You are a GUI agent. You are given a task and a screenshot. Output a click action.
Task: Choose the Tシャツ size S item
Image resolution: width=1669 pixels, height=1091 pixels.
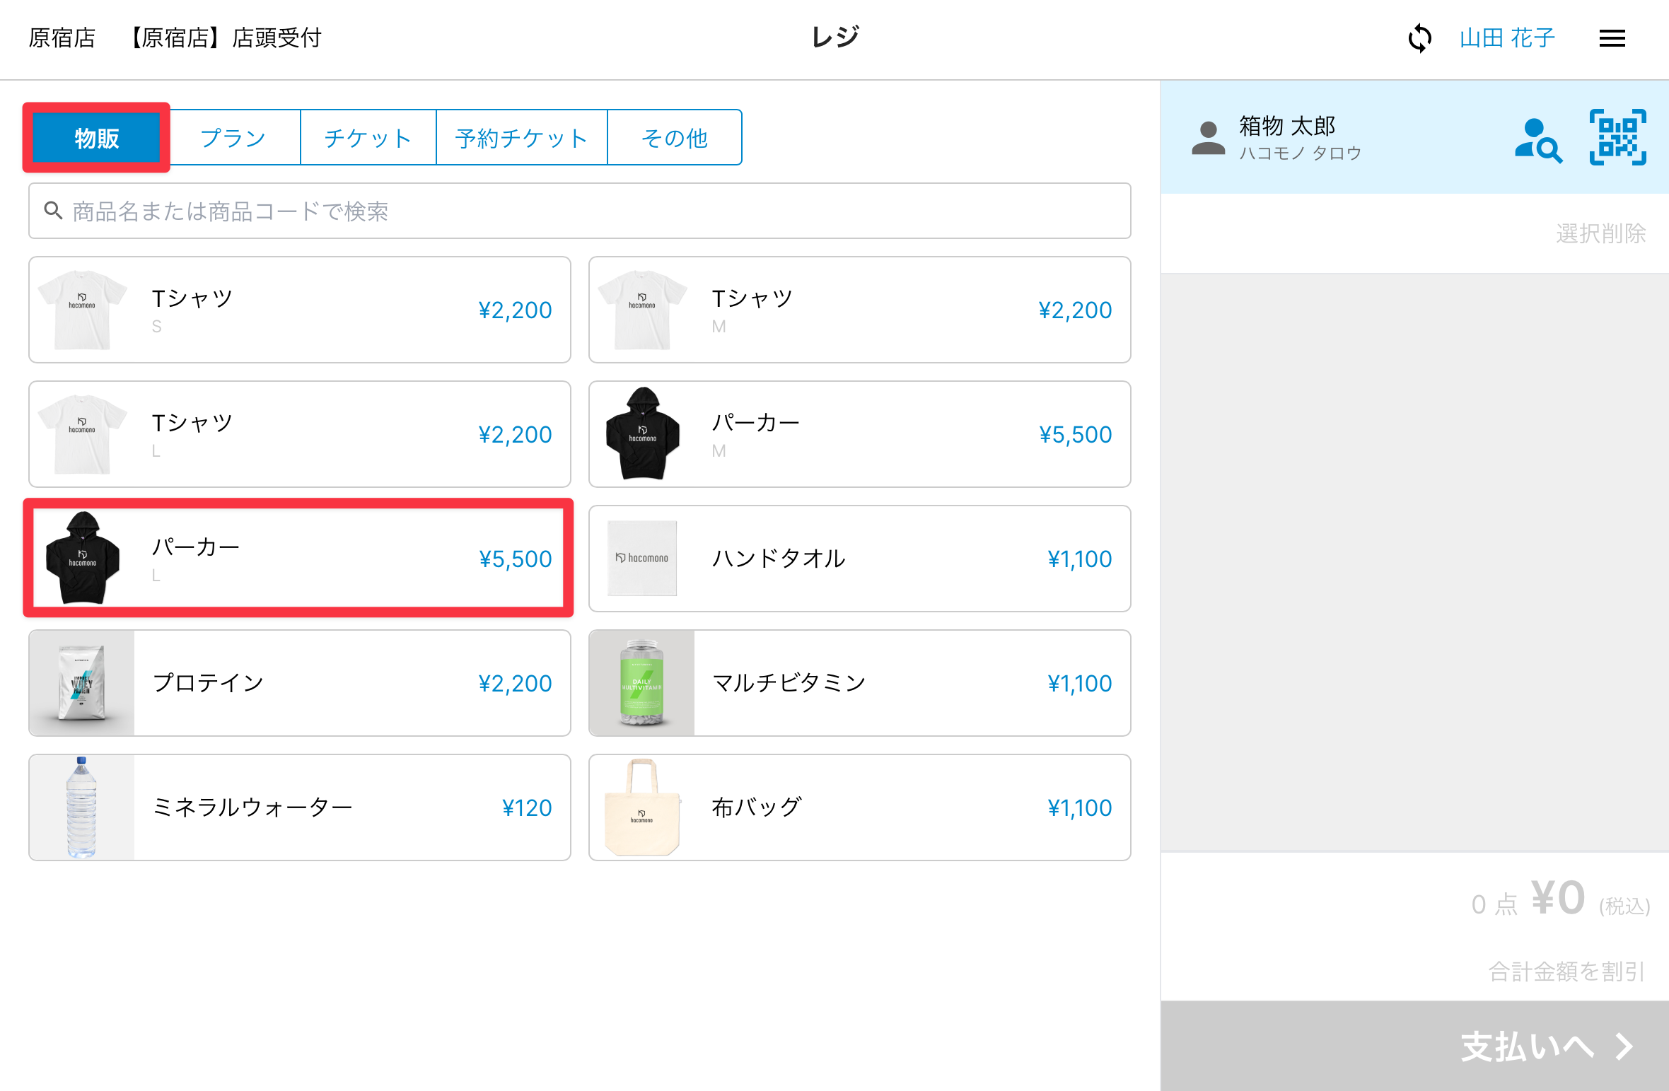pos(300,310)
